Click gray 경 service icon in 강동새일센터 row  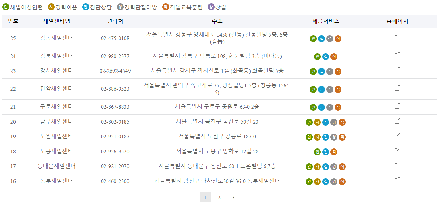coord(330,39)
